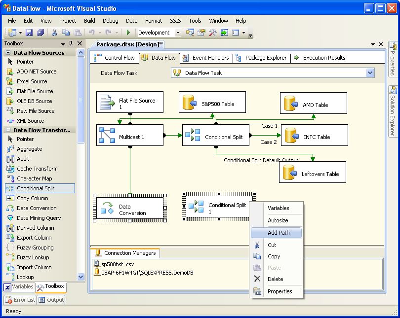Click the Leftovers Table destination component
This screenshot has width=400, height=318.
pos(313,172)
